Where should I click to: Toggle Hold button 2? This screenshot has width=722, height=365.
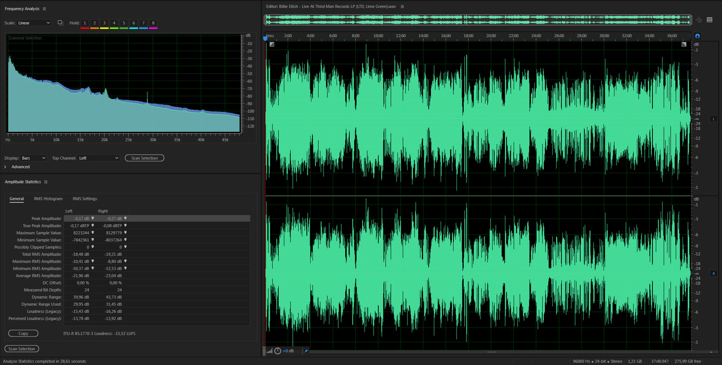click(x=95, y=23)
